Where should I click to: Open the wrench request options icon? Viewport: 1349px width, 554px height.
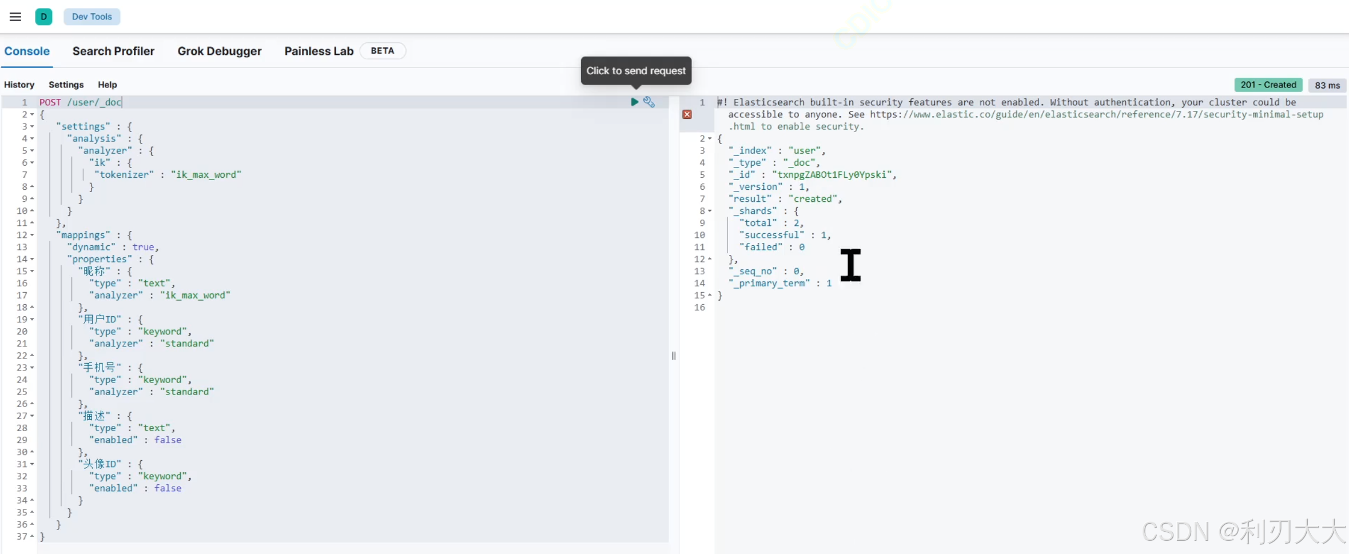click(x=649, y=102)
